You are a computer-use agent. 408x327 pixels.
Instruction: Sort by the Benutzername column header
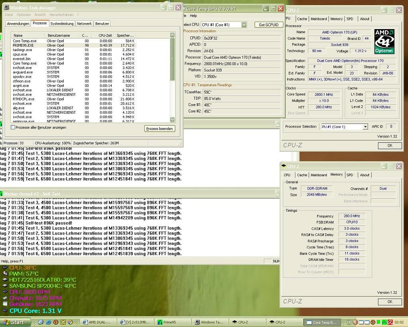62,35
